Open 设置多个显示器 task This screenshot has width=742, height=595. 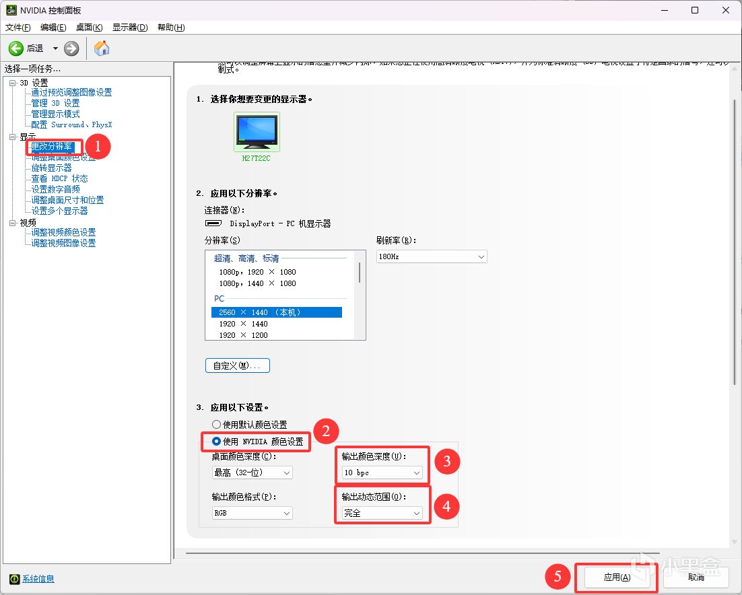click(60, 211)
